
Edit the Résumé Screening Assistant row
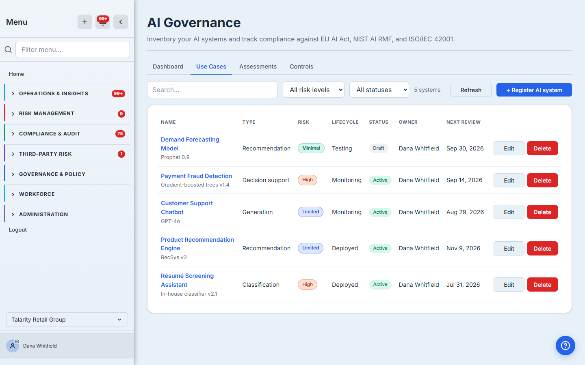click(509, 285)
